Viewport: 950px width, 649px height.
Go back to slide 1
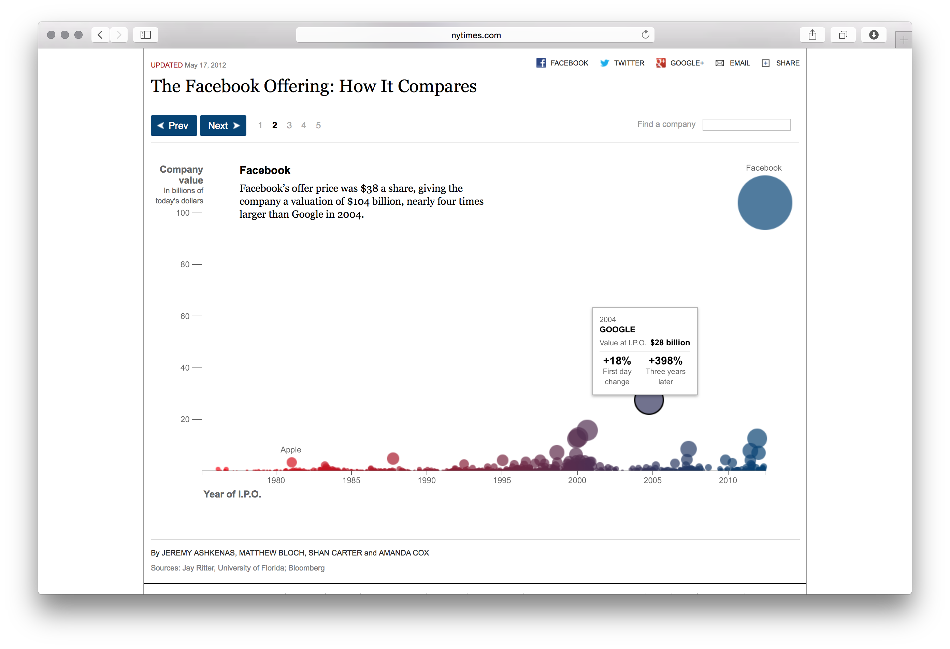click(x=260, y=126)
